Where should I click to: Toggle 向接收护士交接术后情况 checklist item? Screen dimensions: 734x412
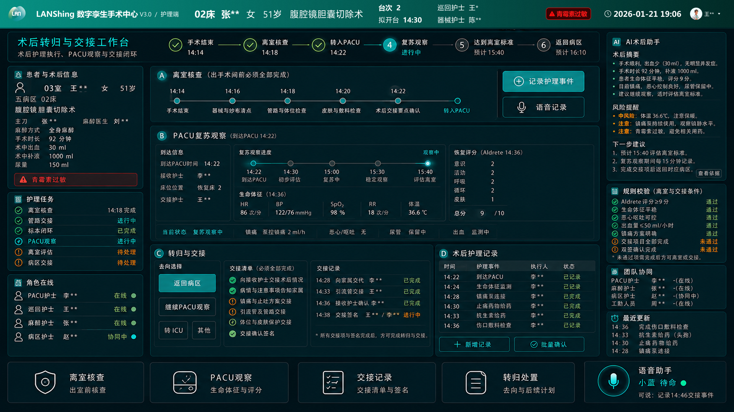(266, 280)
